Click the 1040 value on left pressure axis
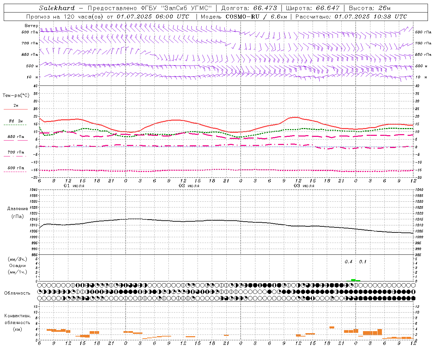Image resolution: width=433 pixels, height=346 pixels. 34,190
